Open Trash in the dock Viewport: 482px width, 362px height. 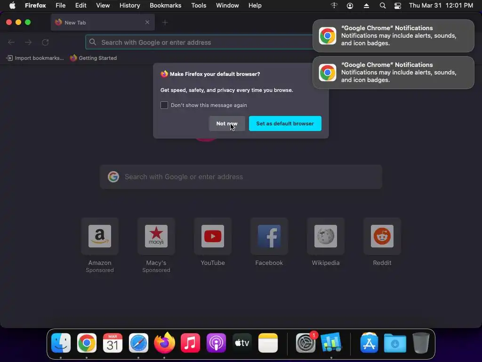[421, 343]
